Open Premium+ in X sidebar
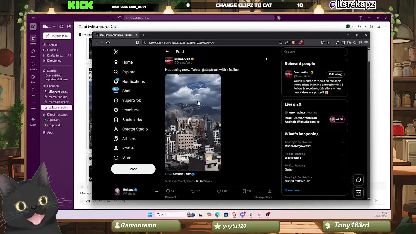 pos(127,110)
